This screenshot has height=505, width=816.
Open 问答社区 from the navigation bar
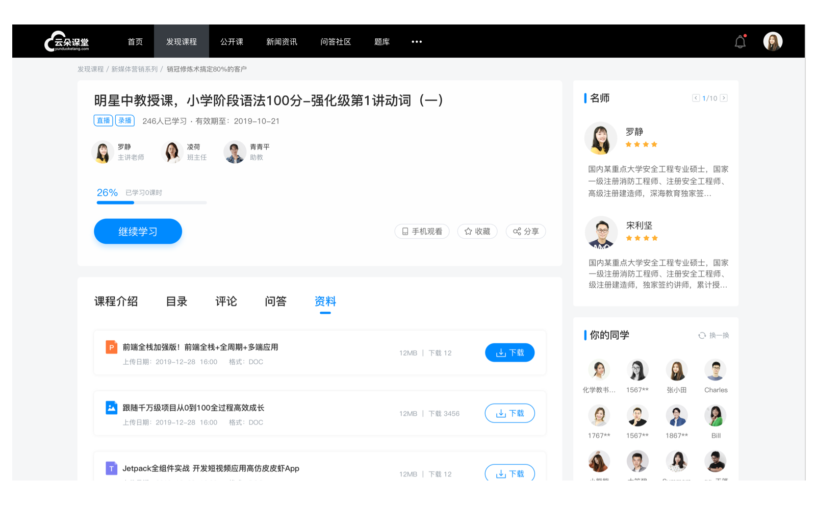click(x=336, y=41)
